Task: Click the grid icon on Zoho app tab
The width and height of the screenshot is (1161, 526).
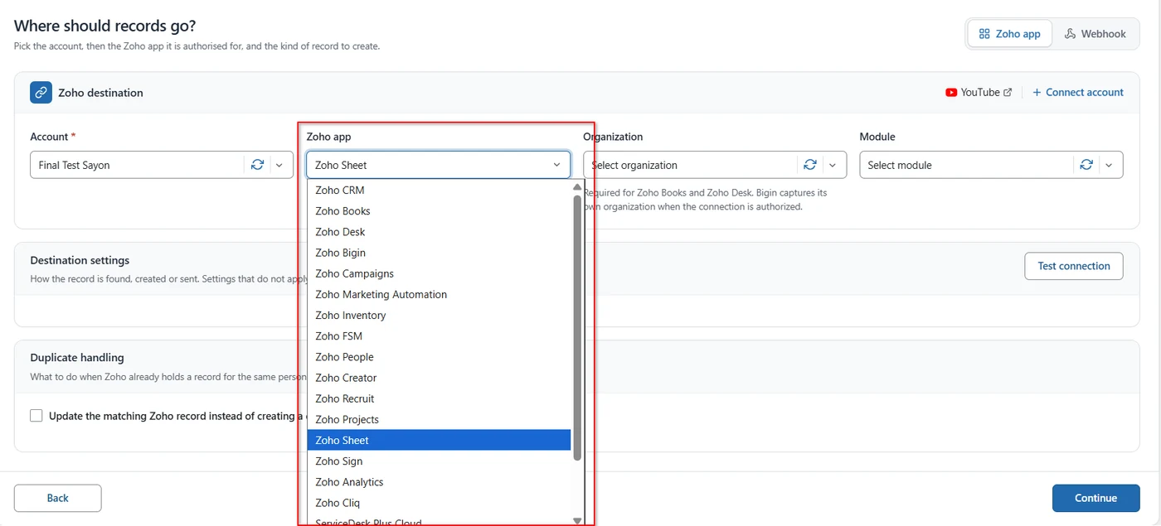Action: pyautogui.click(x=984, y=34)
